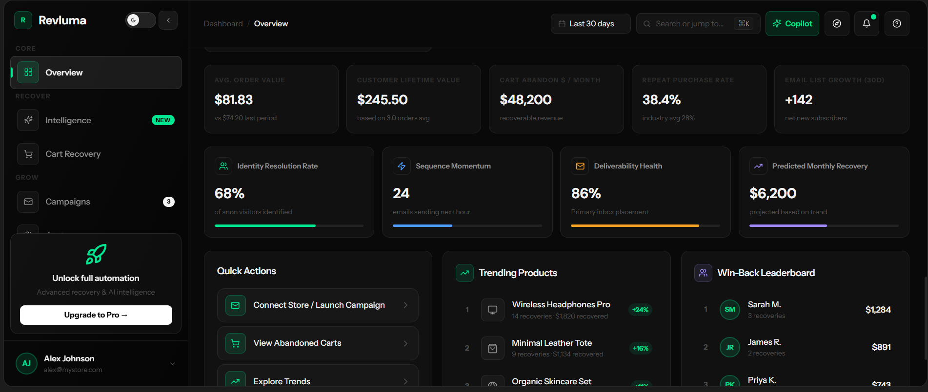Click the Predicted Monthly Recovery progress bar

coord(824,225)
